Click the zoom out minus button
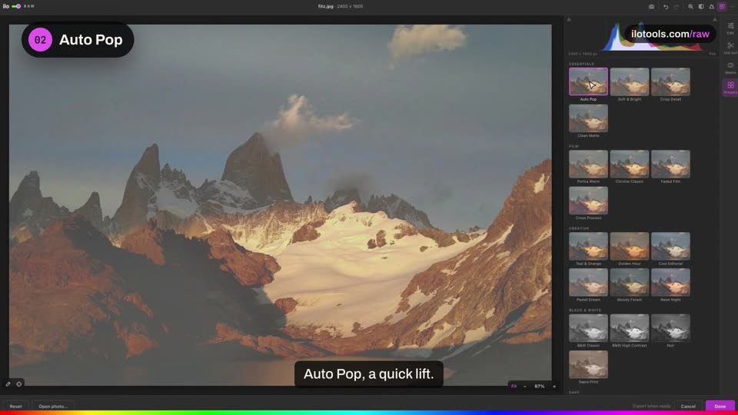The image size is (738, 415). [x=525, y=387]
